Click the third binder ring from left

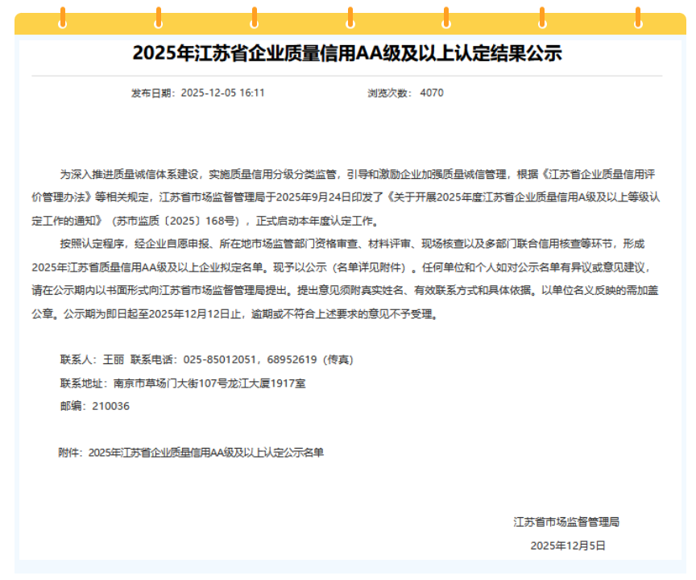pos(255,16)
